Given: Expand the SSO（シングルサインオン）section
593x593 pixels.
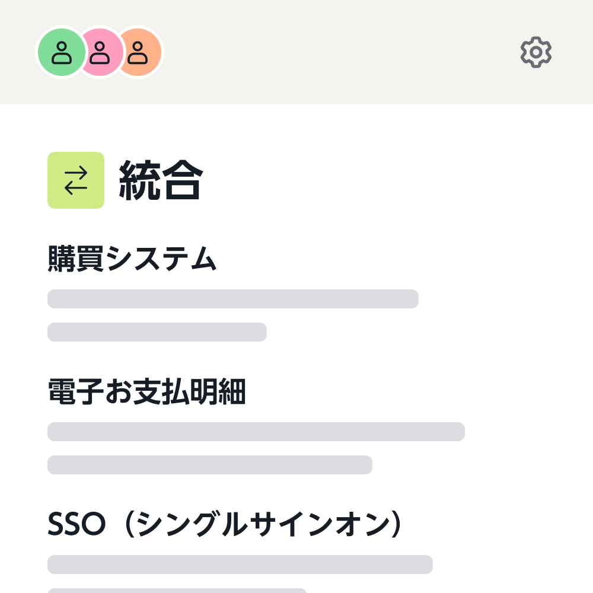Looking at the screenshot, I should (224, 523).
